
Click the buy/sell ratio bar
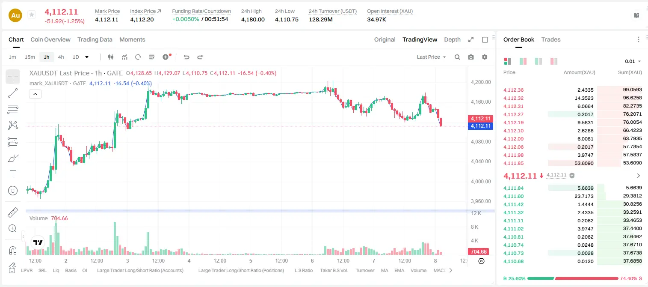573,278
